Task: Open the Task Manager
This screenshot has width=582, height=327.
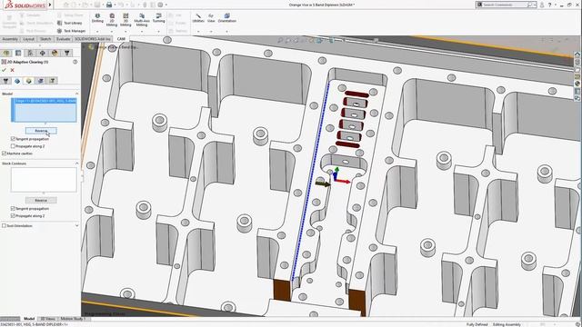Action: [x=71, y=31]
